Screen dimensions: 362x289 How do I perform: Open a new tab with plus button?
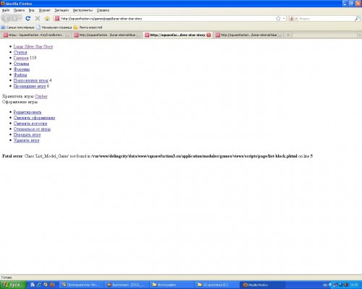pyautogui.click(x=288, y=35)
